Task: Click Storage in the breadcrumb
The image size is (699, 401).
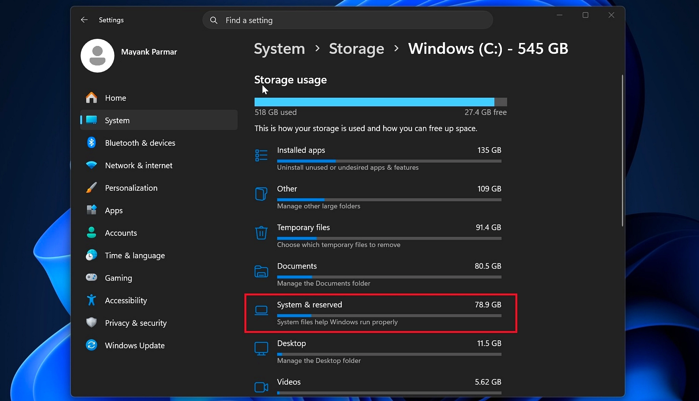Action: (356, 48)
